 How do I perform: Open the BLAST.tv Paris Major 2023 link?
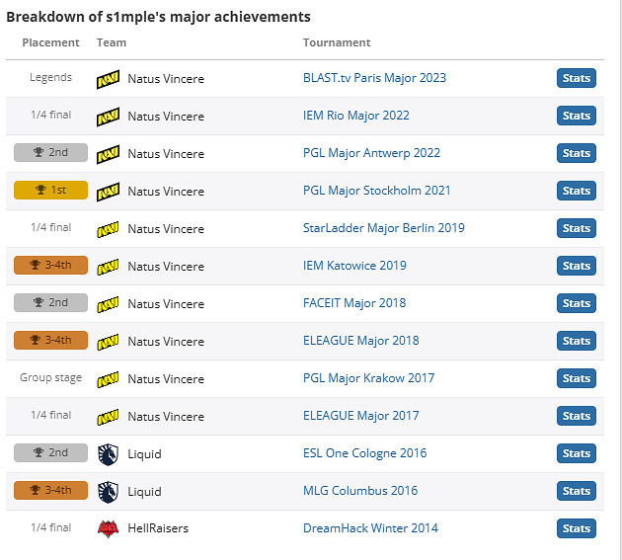click(x=374, y=78)
